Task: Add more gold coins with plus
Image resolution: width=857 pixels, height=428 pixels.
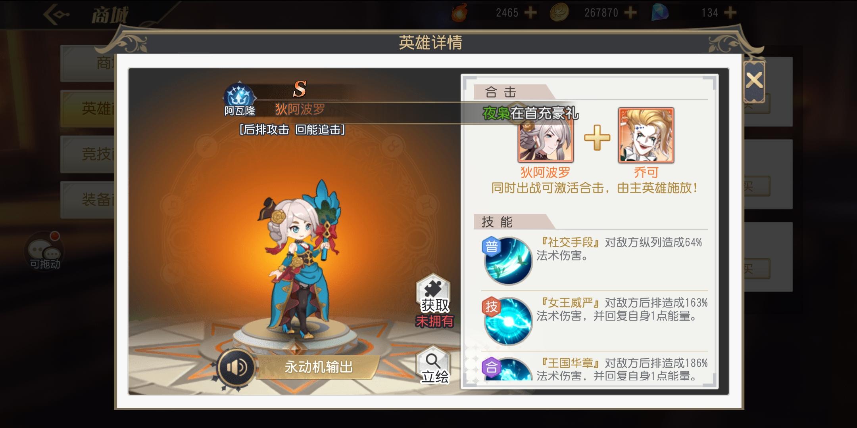Action: 630,13
